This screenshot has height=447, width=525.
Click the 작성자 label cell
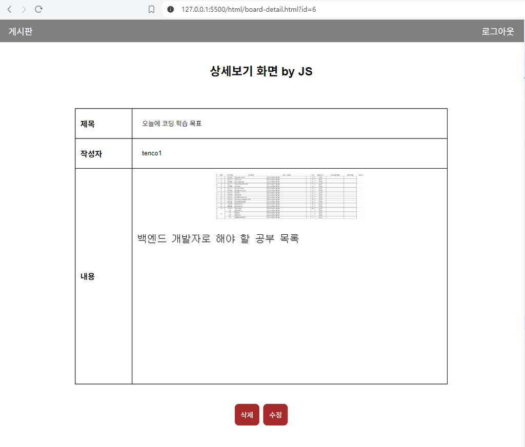tap(104, 153)
